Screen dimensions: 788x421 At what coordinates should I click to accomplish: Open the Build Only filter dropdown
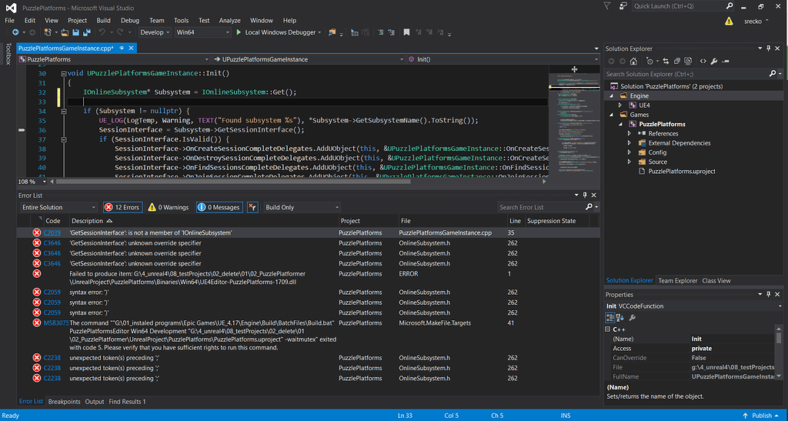click(x=301, y=207)
